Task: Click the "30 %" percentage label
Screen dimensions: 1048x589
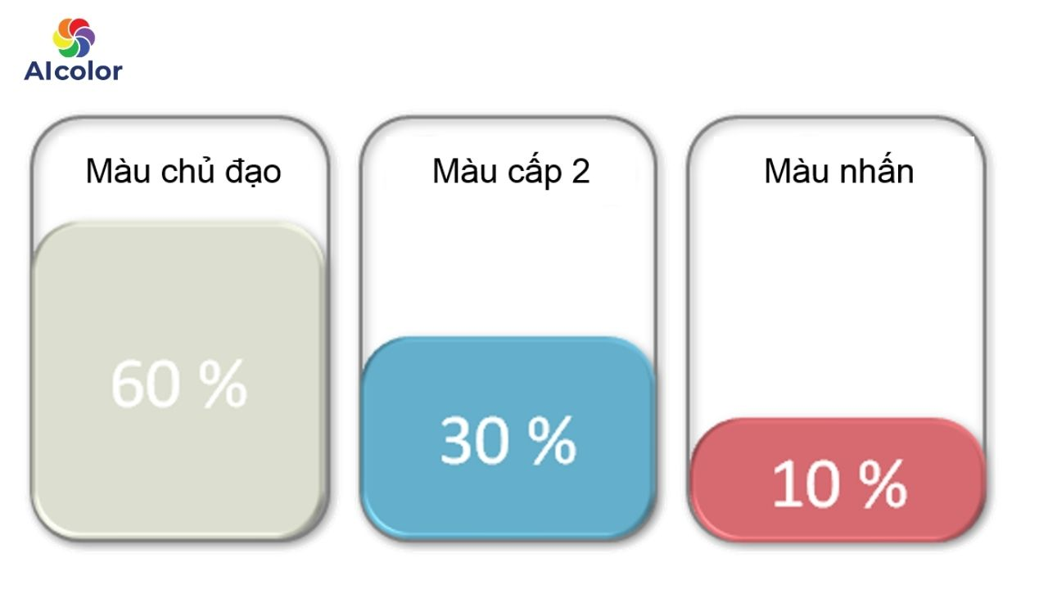Action: coord(508,441)
